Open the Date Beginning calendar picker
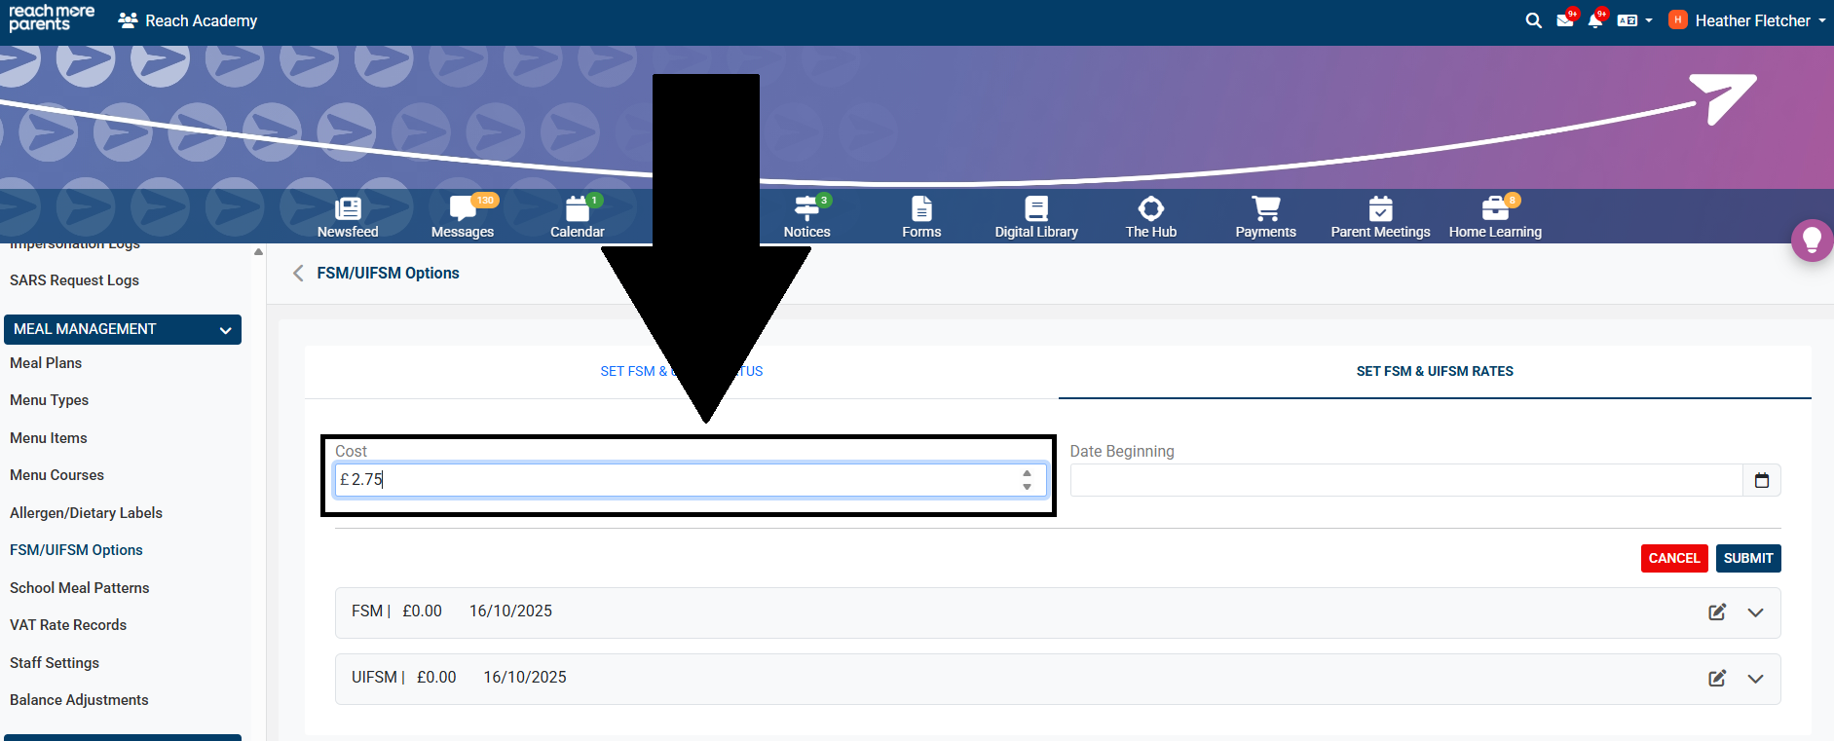 [1761, 480]
